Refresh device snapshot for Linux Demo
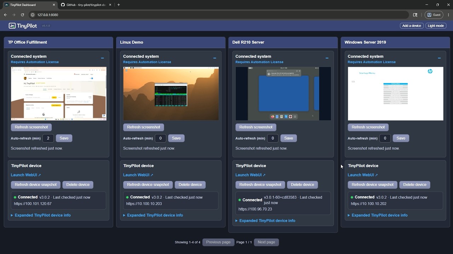 148,185
